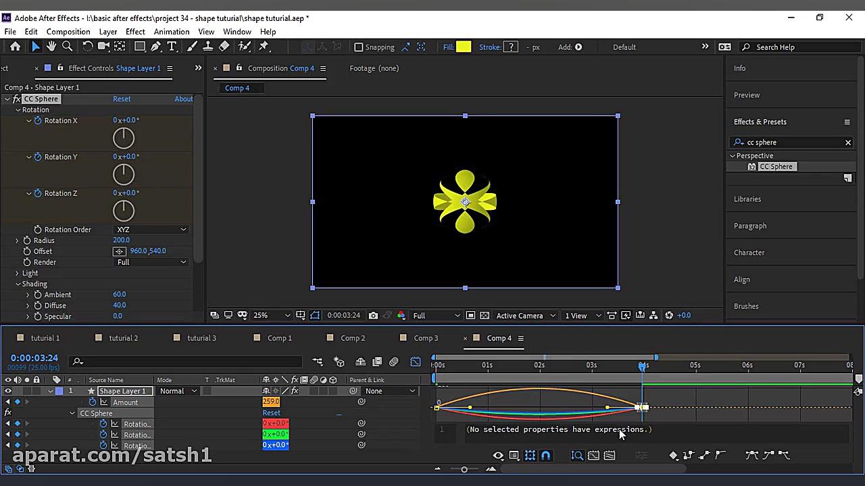Reset the CC Sphere effect
The image size is (865, 486).
click(122, 99)
